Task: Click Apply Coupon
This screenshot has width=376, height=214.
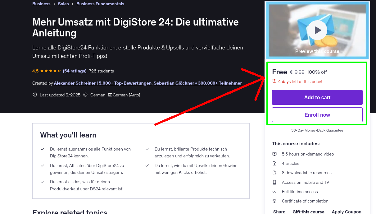Action: 347,212
